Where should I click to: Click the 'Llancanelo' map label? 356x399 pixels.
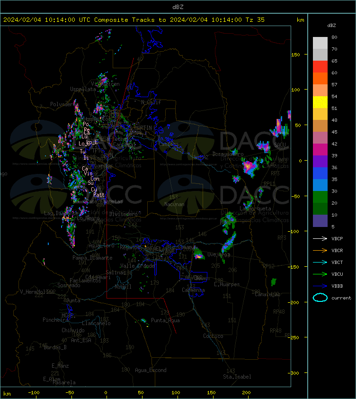tap(96, 323)
